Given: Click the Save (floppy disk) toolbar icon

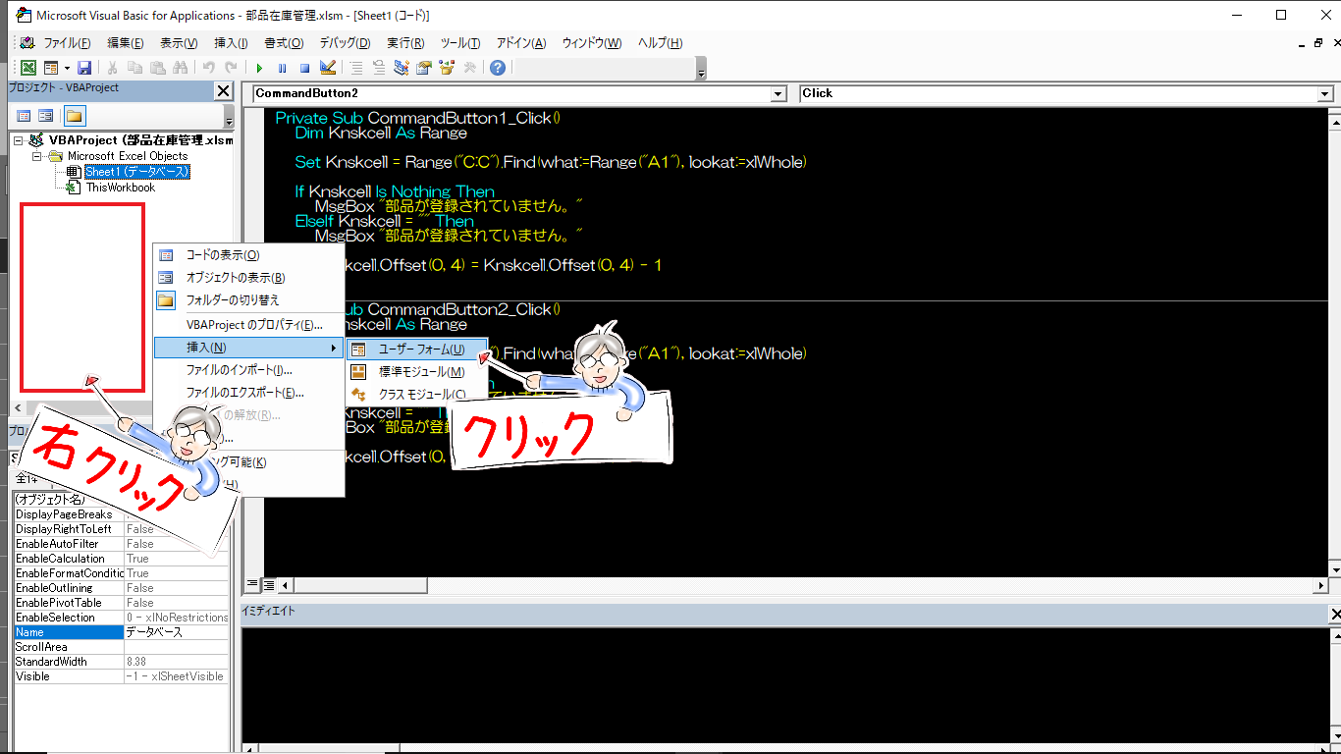Looking at the screenshot, I should (x=84, y=68).
